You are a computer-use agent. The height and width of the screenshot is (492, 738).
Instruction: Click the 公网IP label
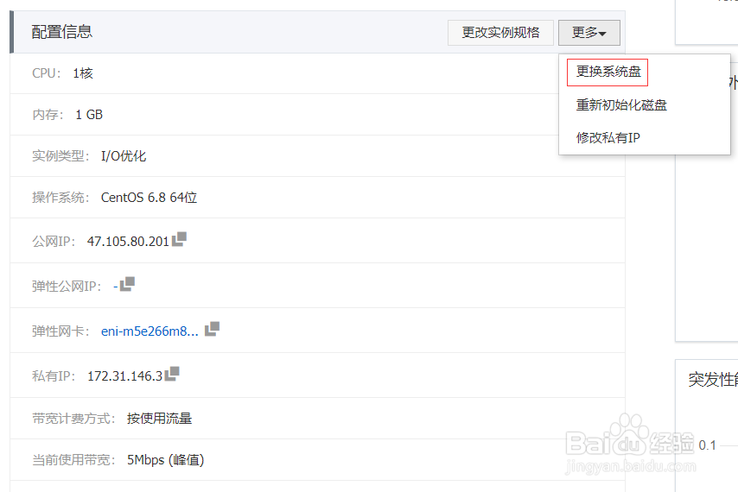54,242
